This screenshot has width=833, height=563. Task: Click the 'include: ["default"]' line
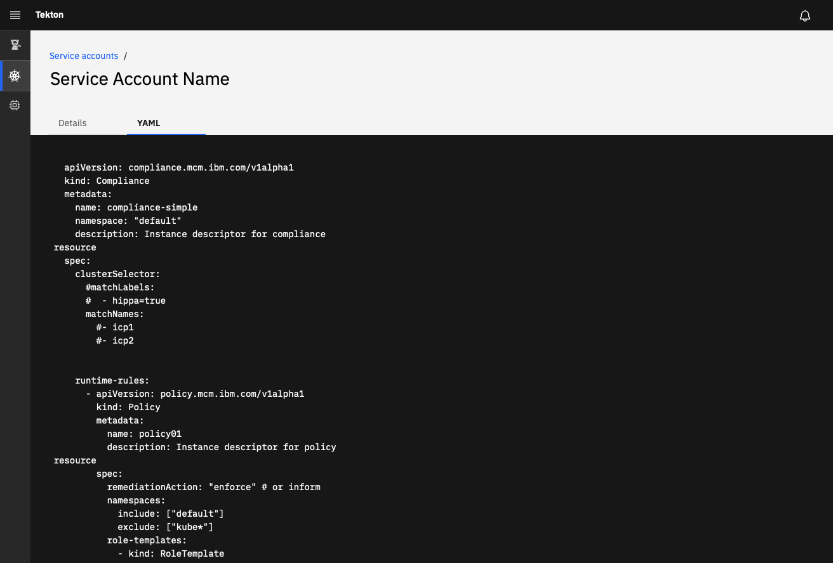(171, 514)
